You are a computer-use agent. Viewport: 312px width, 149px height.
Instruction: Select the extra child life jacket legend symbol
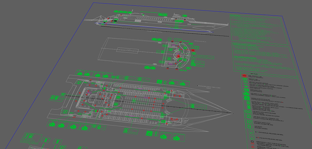[249, 107]
